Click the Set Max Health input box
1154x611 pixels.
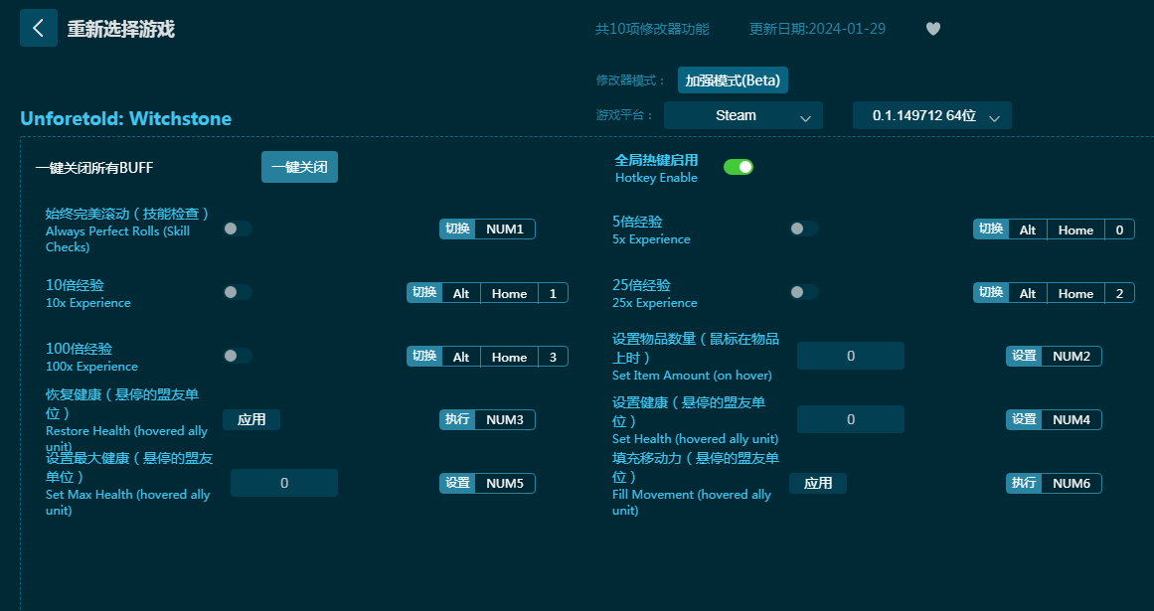coord(283,483)
